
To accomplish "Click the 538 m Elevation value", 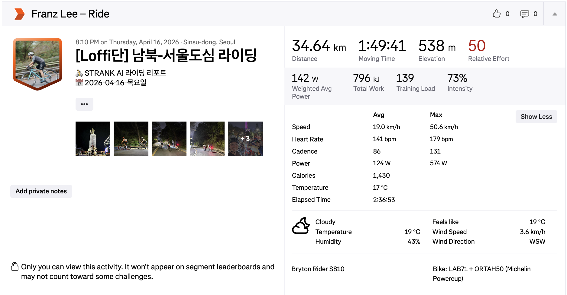I will (437, 46).
